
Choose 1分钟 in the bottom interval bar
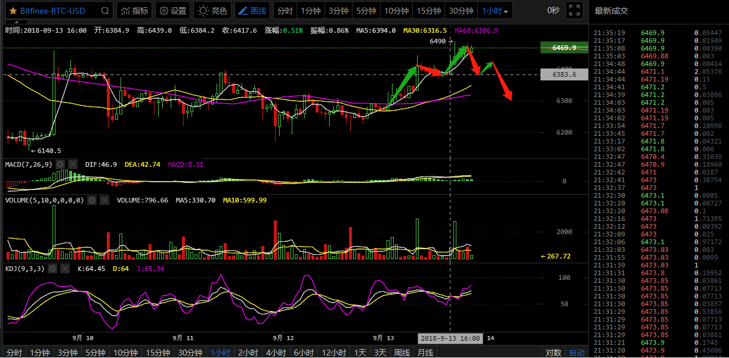(40, 353)
